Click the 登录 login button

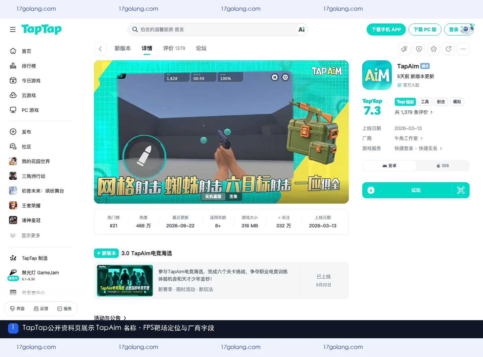(459, 29)
